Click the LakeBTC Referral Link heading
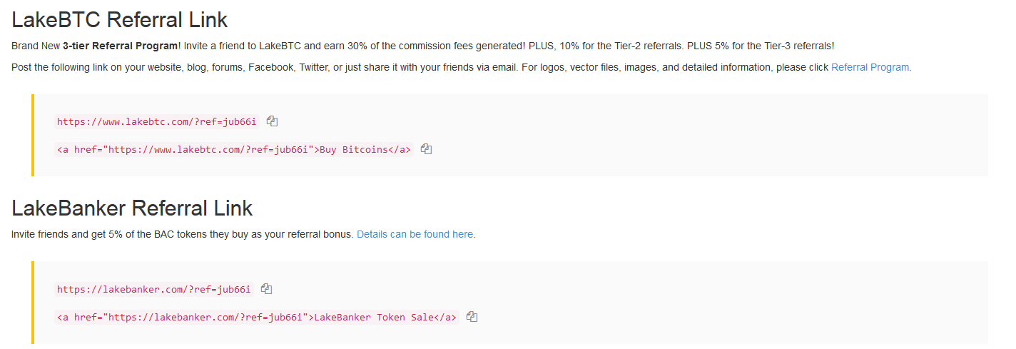 120,19
